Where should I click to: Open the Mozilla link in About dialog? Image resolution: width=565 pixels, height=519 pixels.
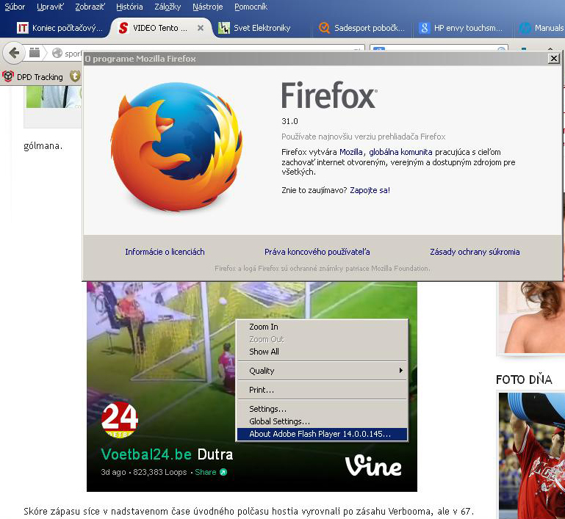point(351,152)
